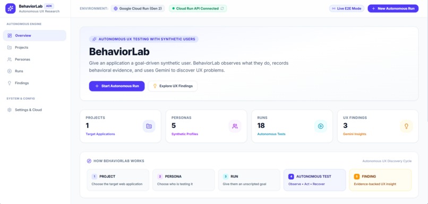Click the ADK badge next to BehaviorLab
Image resolution: width=428 pixels, height=204 pixels.
point(49,6)
